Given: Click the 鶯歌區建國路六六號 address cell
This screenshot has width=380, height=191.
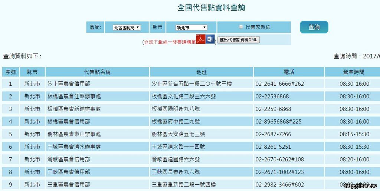Looking at the screenshot, I should pyautogui.click(x=176, y=159).
